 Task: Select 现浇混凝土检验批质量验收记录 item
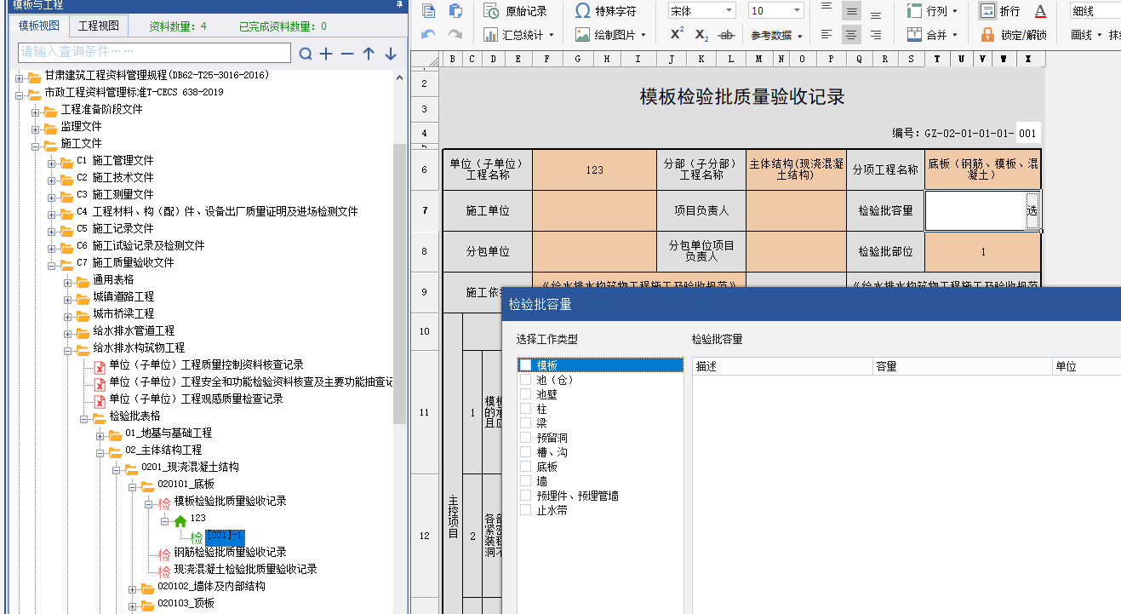245,569
